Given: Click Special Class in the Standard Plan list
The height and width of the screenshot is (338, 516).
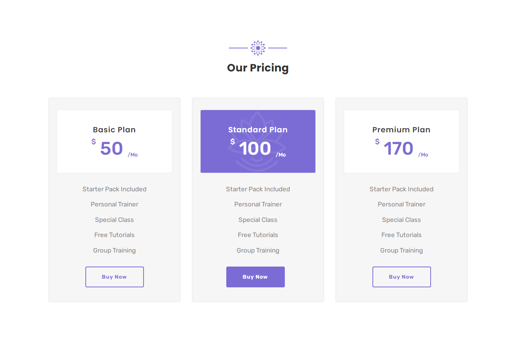Looking at the screenshot, I should pos(258,220).
